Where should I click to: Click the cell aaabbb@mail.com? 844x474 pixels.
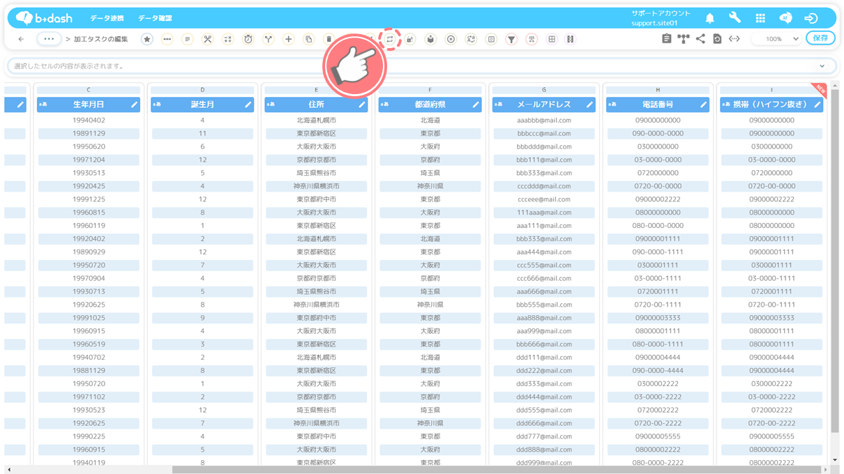(x=544, y=120)
